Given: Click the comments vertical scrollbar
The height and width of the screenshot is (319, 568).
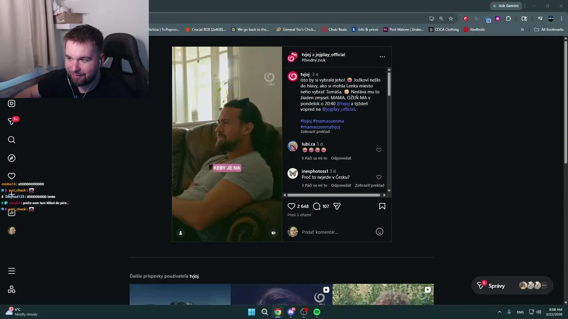Looking at the screenshot, I should click(389, 84).
